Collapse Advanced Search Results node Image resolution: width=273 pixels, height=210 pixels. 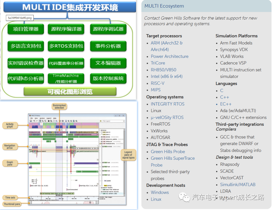point(102,192)
